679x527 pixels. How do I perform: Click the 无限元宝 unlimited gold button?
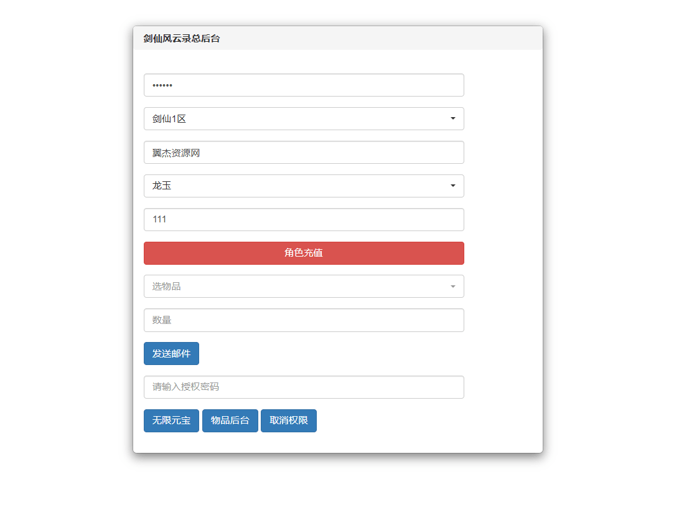(171, 420)
